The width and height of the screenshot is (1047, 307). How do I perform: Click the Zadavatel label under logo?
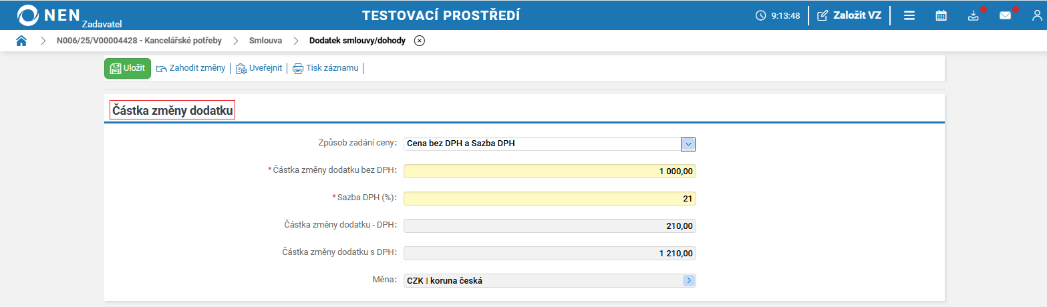pos(102,24)
